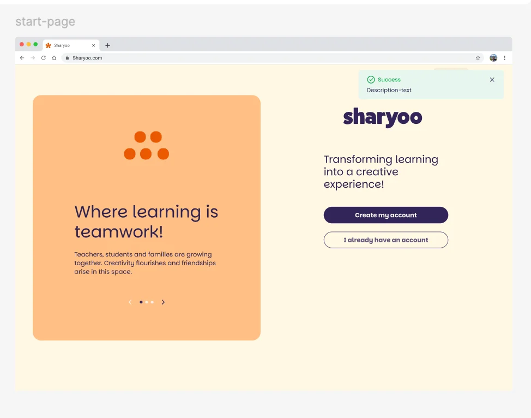Open the browser three-dot menu
Viewport: 531px width, 418px height.
(x=505, y=58)
